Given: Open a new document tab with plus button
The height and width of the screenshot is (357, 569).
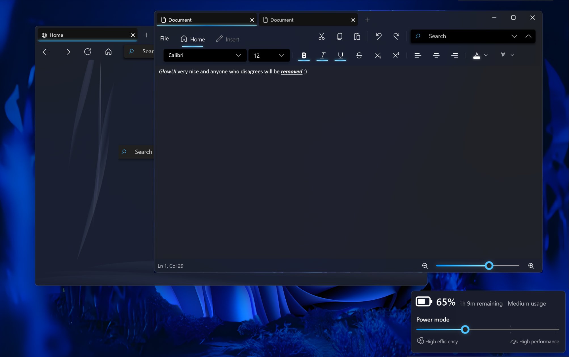Looking at the screenshot, I should pyautogui.click(x=367, y=20).
